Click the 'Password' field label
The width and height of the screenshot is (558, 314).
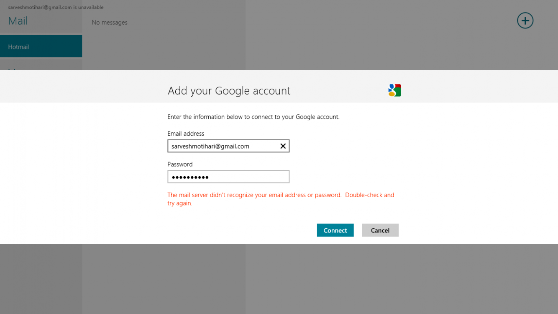pyautogui.click(x=180, y=165)
